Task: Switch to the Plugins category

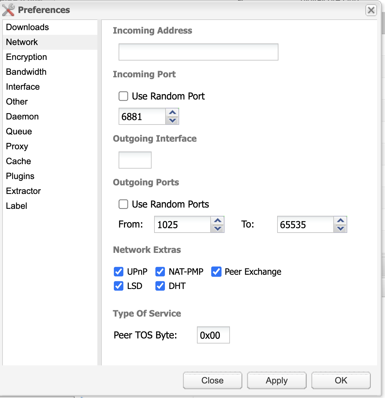Action: (x=20, y=176)
